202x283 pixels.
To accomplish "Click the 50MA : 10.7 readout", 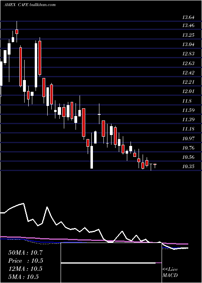I will click(x=25, y=253).
